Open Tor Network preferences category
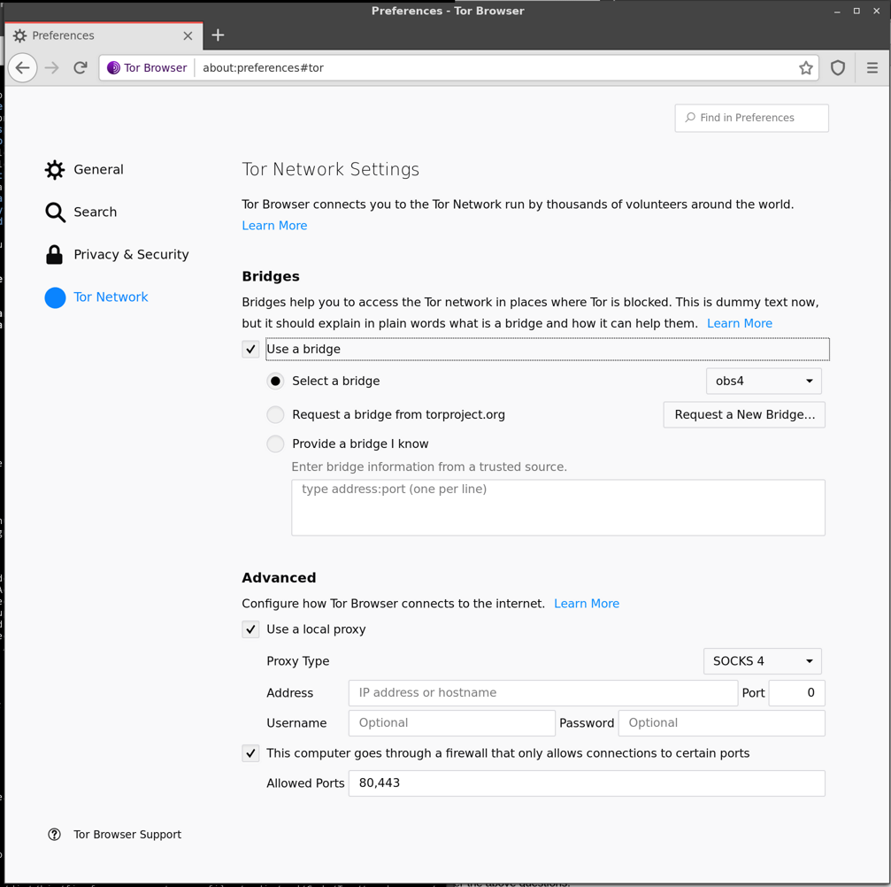The height and width of the screenshot is (887, 891). (x=111, y=297)
